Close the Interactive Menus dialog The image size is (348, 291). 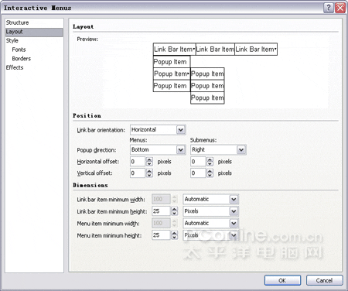[x=340, y=8]
